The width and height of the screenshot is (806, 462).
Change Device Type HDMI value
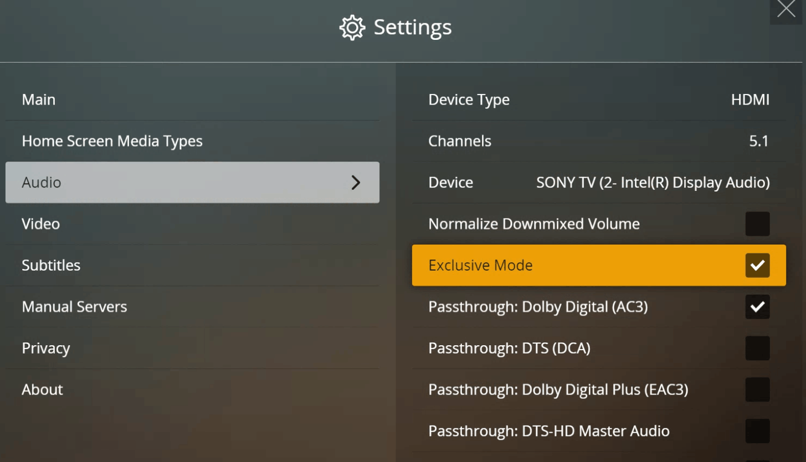tap(749, 100)
